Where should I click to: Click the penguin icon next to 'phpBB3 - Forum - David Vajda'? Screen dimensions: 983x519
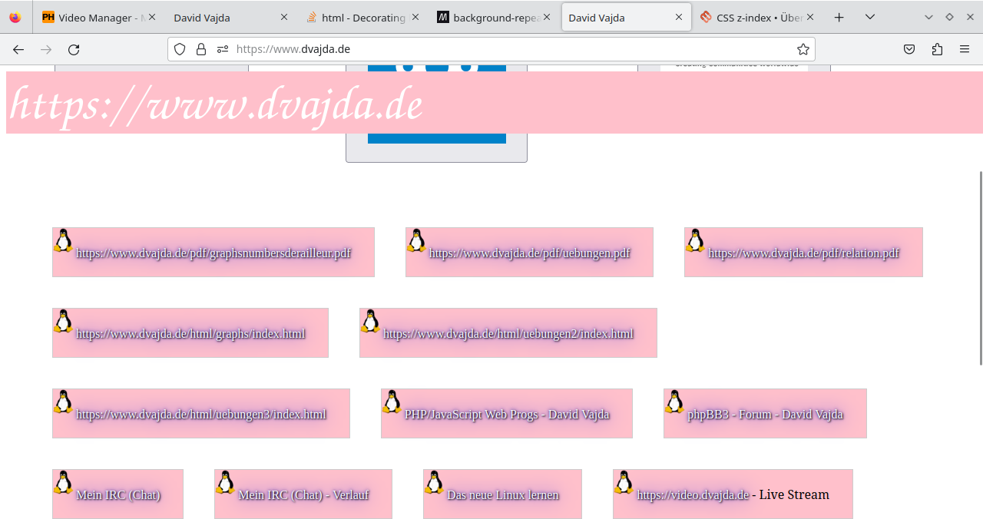pos(675,402)
